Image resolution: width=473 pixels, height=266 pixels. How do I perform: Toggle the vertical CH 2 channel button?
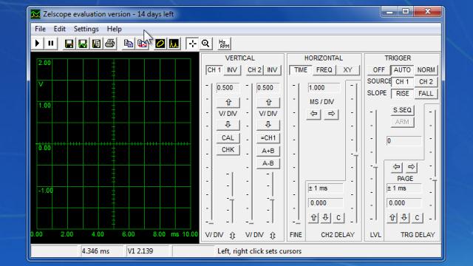click(x=254, y=70)
